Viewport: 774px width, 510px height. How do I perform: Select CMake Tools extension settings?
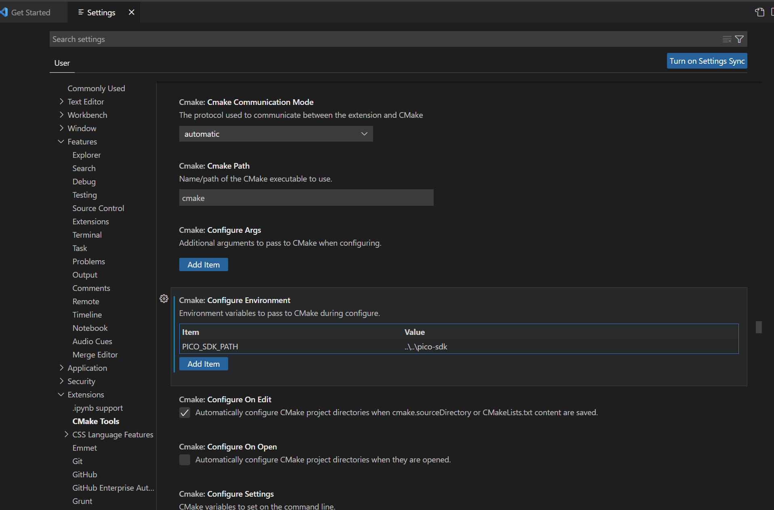[96, 421]
